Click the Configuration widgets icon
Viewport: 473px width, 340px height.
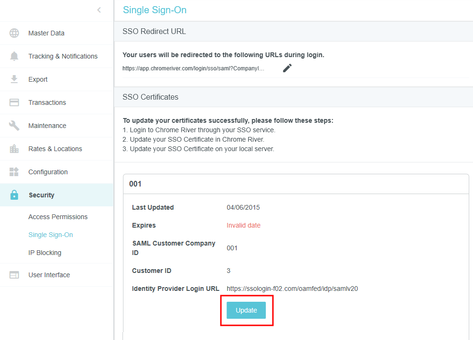tap(14, 172)
